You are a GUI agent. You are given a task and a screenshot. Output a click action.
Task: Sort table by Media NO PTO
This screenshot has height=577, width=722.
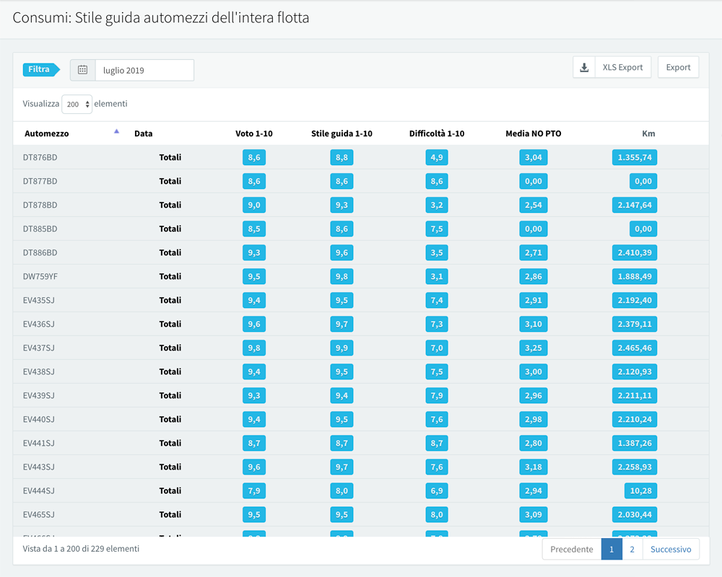click(533, 133)
